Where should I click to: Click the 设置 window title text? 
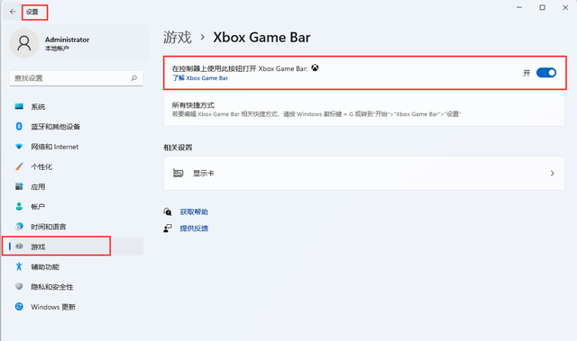pyautogui.click(x=32, y=12)
